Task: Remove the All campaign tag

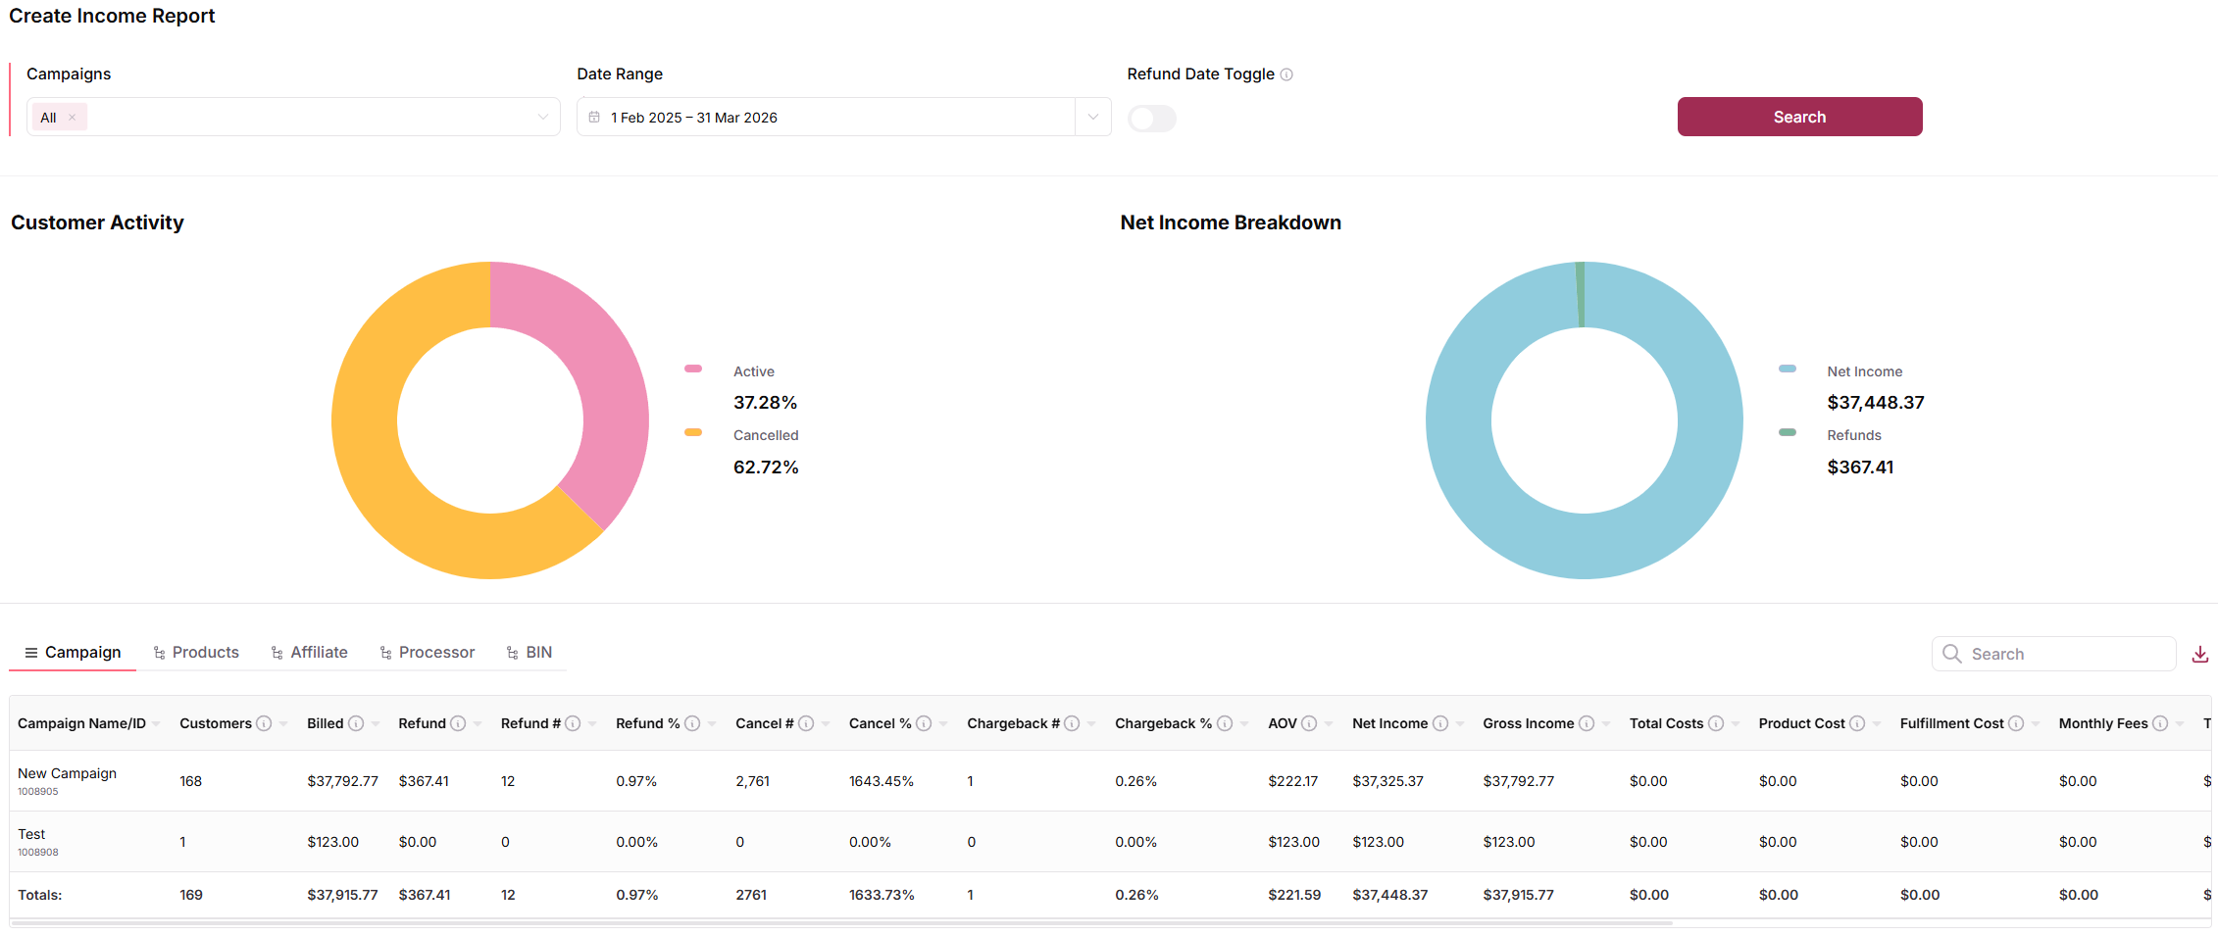Action: (x=72, y=118)
